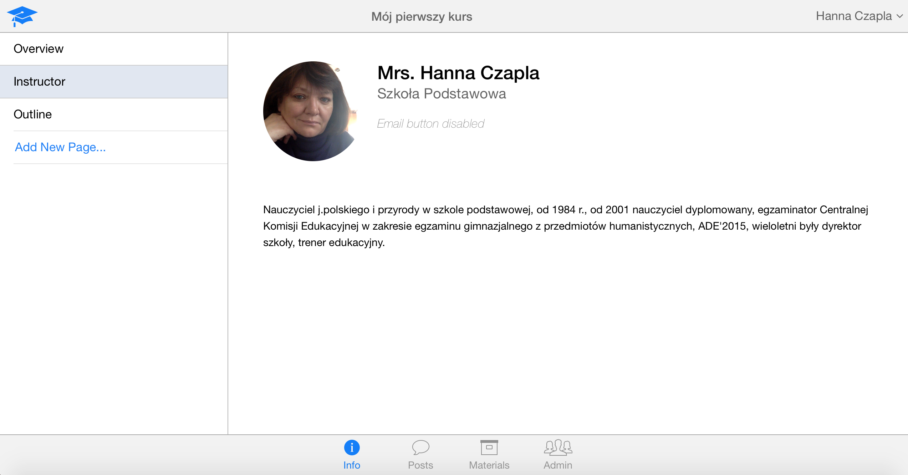
Task: Open the Materials box icon
Action: 489,447
